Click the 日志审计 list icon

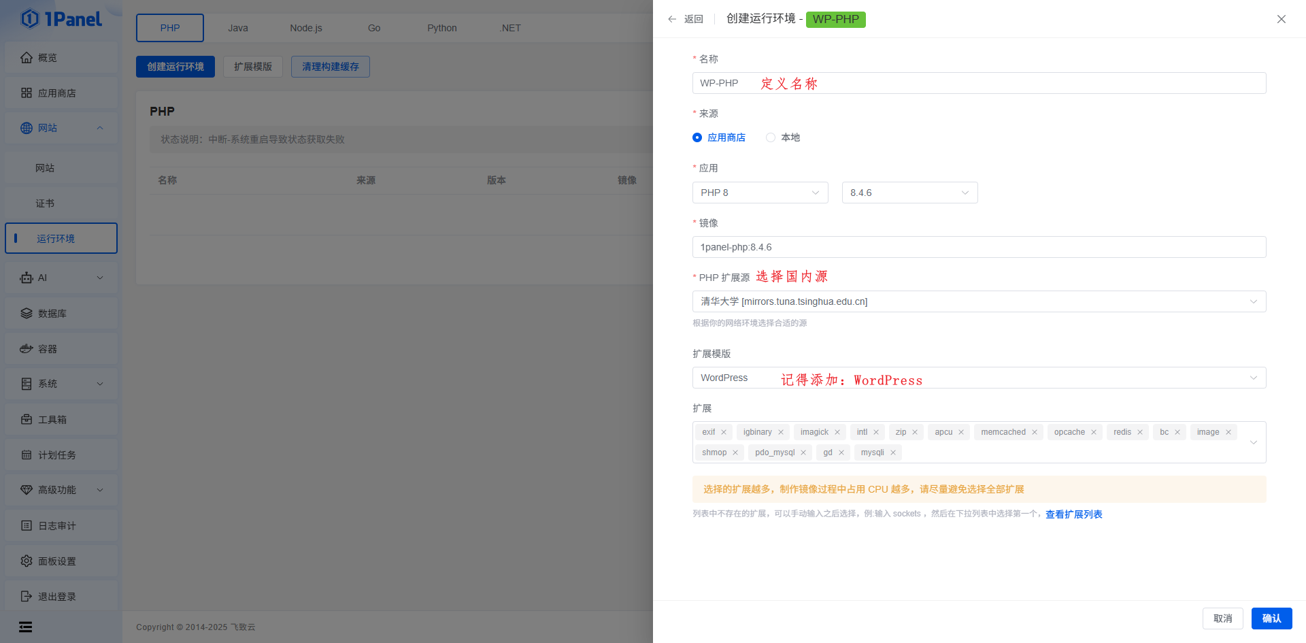tap(27, 526)
